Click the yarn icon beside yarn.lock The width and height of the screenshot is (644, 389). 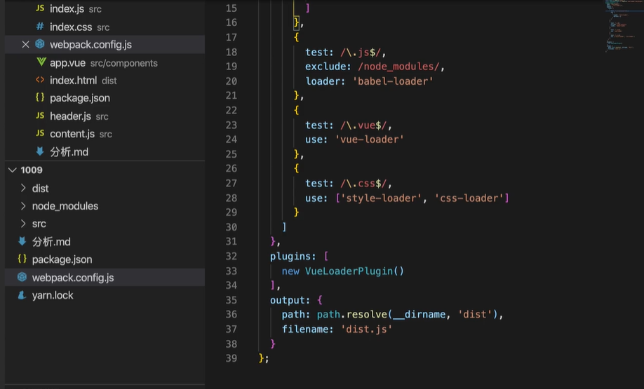[22, 295]
